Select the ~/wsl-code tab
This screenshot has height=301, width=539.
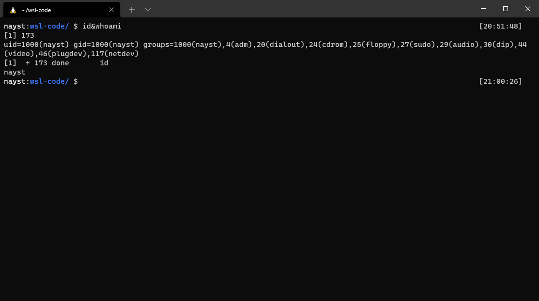pos(62,10)
